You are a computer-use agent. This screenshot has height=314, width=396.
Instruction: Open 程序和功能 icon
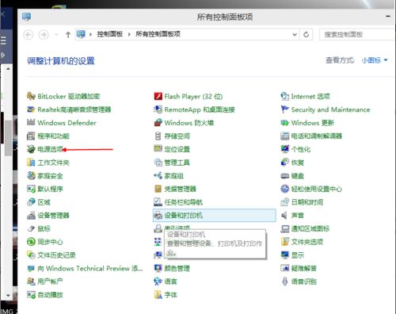pyautogui.click(x=31, y=136)
